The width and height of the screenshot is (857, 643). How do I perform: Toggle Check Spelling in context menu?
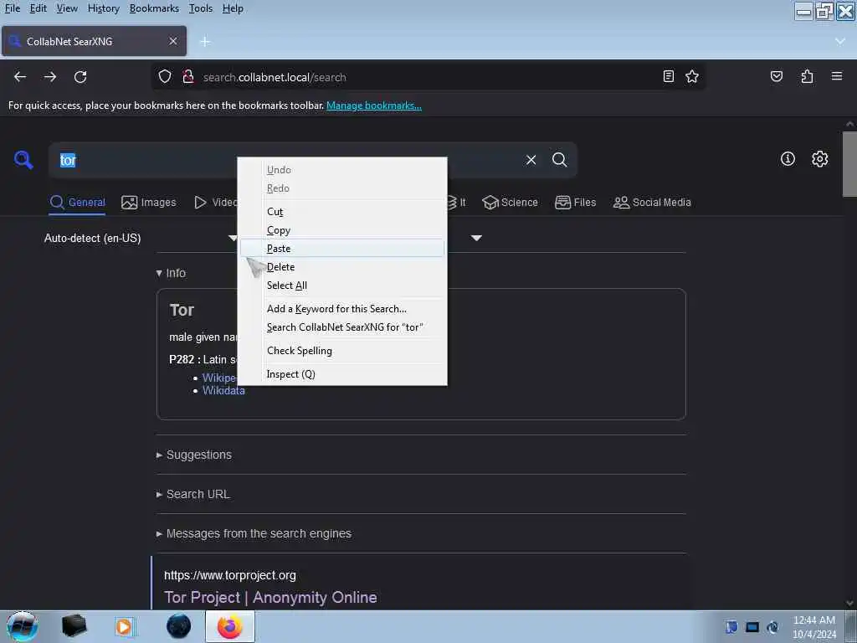click(342, 351)
